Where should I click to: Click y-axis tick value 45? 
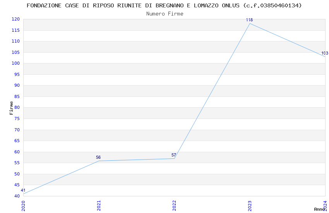pyautogui.click(x=17, y=185)
